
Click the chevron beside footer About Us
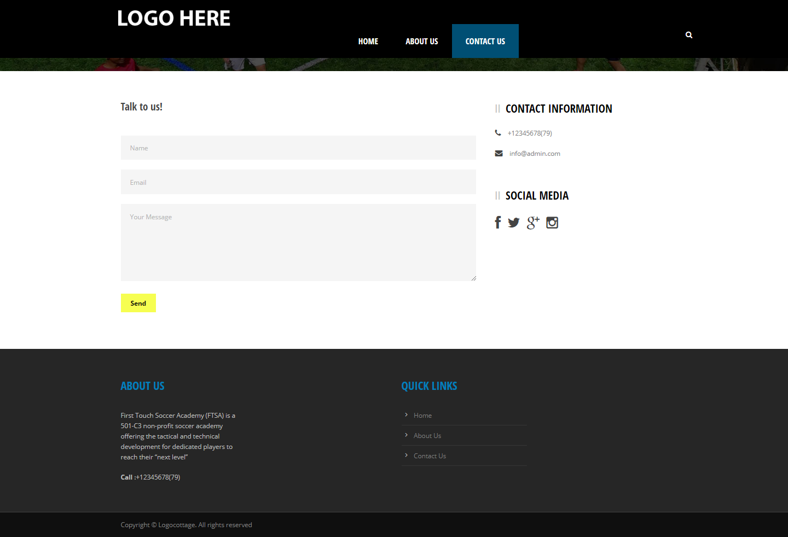pos(406,435)
